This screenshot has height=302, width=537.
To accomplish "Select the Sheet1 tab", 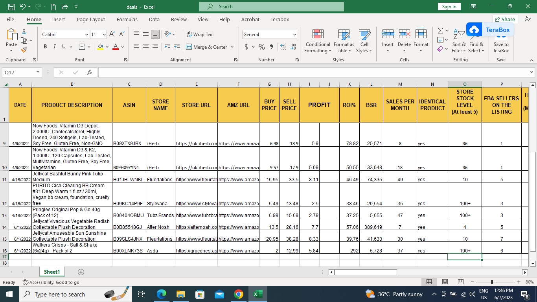I will pos(52,272).
